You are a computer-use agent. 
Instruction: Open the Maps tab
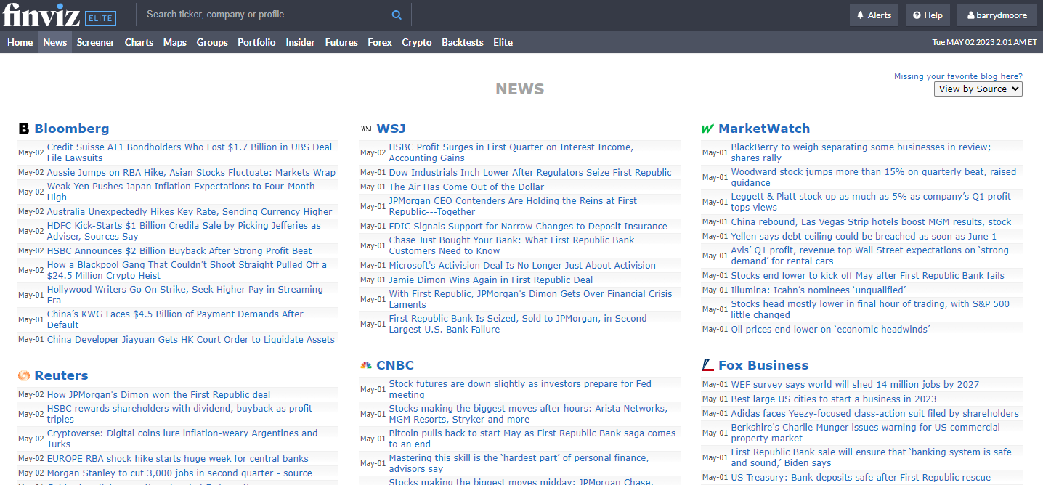175,42
